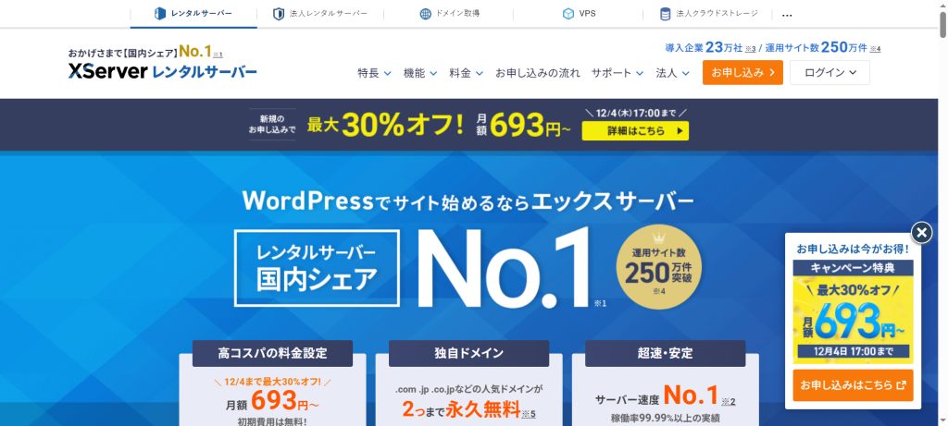
Task: Click the レンタルサーバー 国内シェア boxed text
Action: click(317, 267)
